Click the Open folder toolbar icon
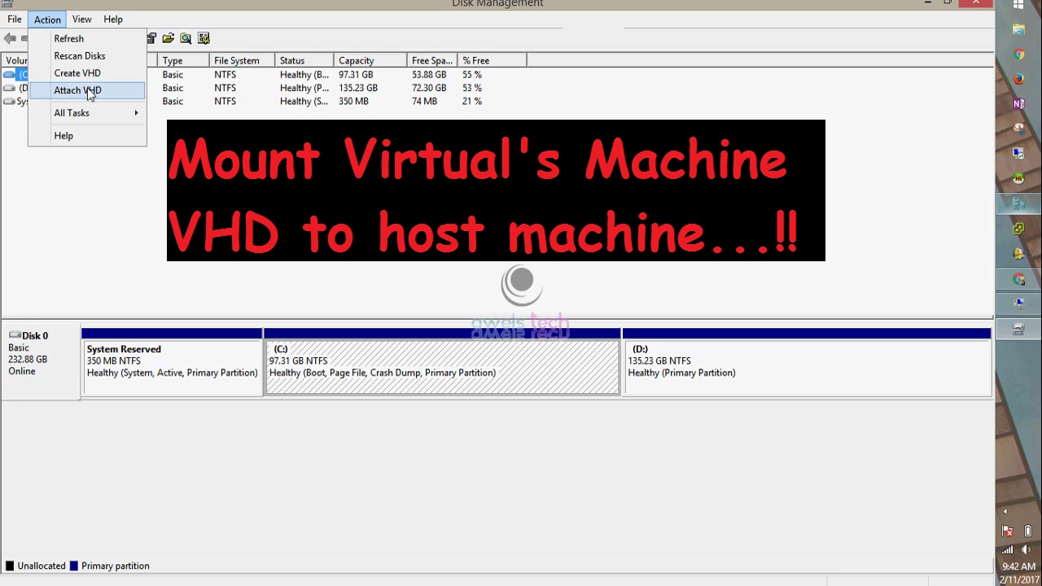 [x=168, y=38]
